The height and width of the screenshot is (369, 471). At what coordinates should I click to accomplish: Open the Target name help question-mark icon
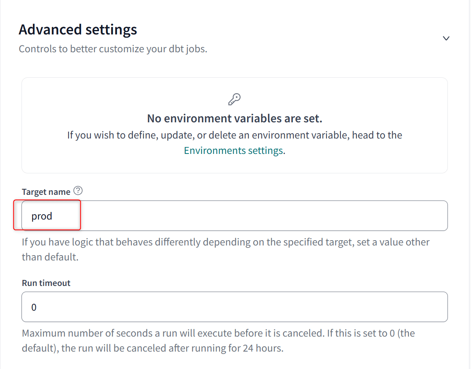[78, 190]
